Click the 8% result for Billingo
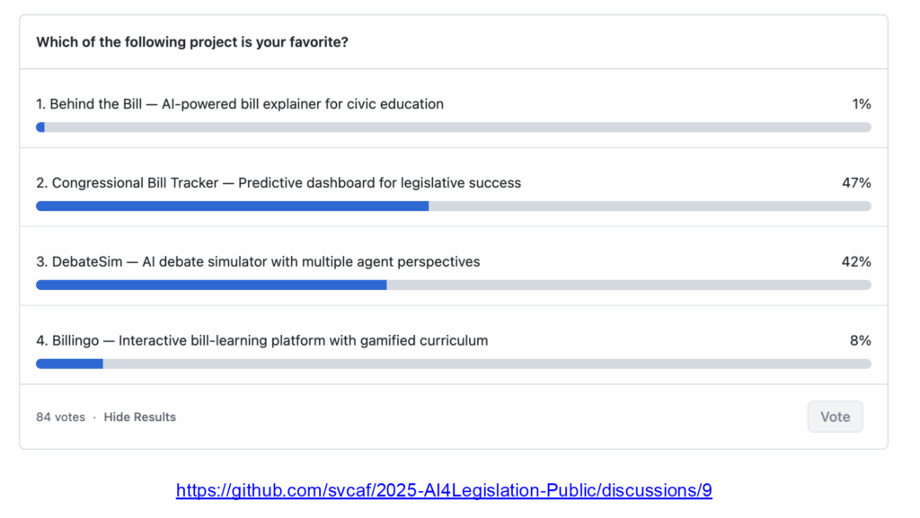The width and height of the screenshot is (920, 518). 861,341
